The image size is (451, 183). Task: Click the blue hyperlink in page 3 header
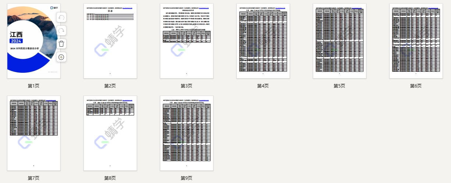205,8
